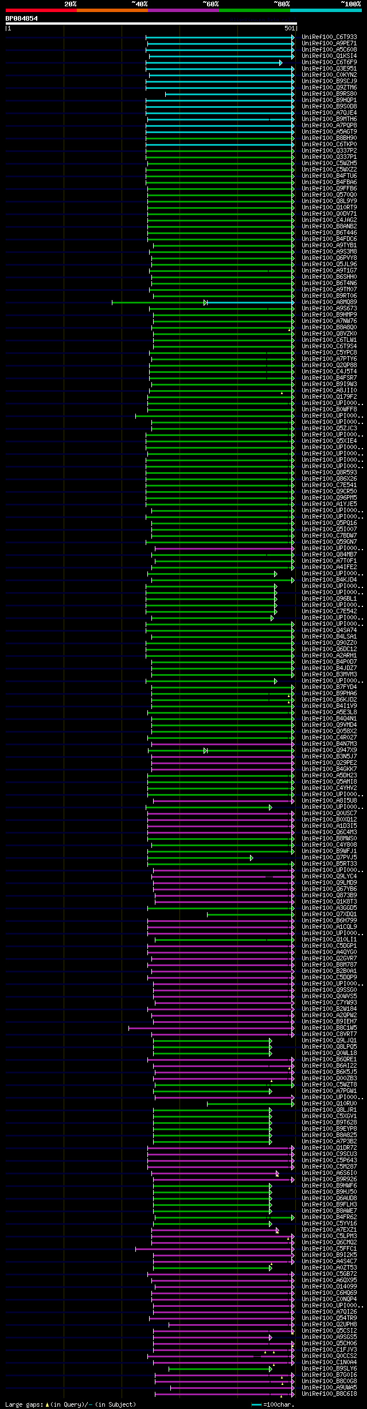Open hit UniRef100_A6S6I0
Image resolution: width=367 pixels, height=1409 pixels.
(329, 1173)
